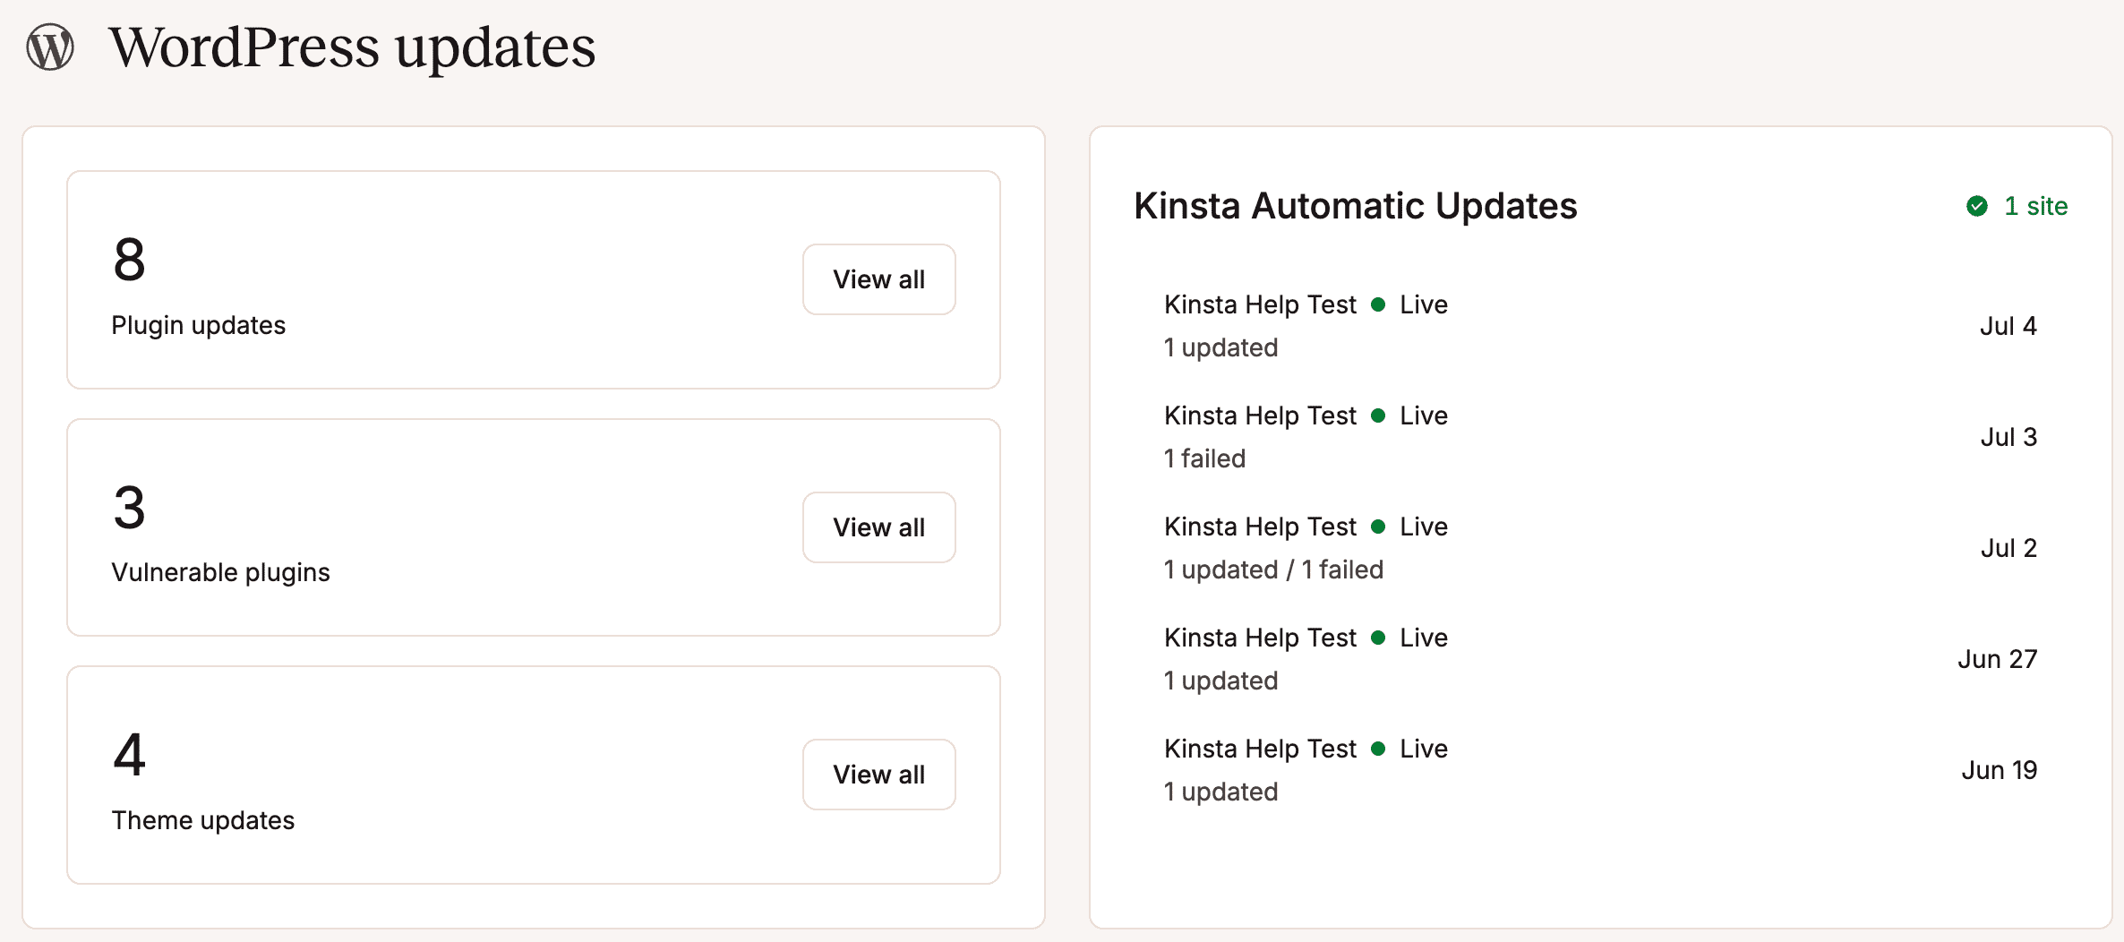
Task: Click View all under Theme updates
Action: pos(878,774)
